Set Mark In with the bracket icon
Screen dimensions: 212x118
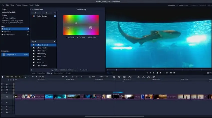[x=160, y=73]
